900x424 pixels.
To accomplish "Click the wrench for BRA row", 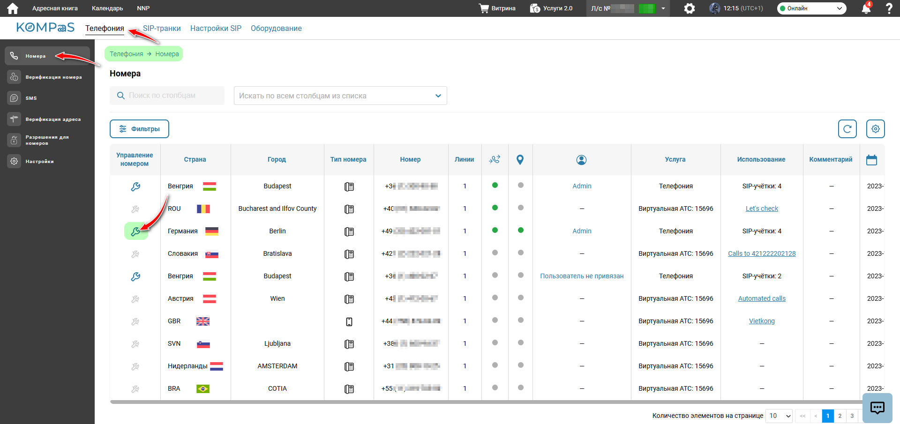I will (x=135, y=389).
